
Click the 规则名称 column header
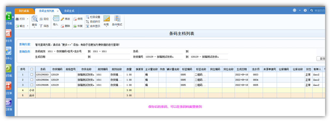pos(117,69)
